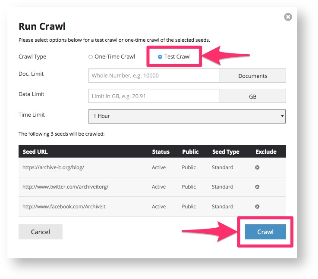The image size is (318, 279).
Task: Click the twitter.com/archiveitorg seed URL
Action: (x=65, y=187)
